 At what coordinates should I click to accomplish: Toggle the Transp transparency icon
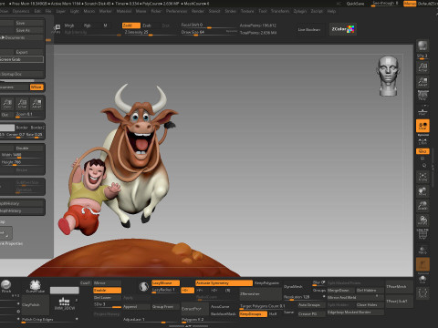click(422, 250)
